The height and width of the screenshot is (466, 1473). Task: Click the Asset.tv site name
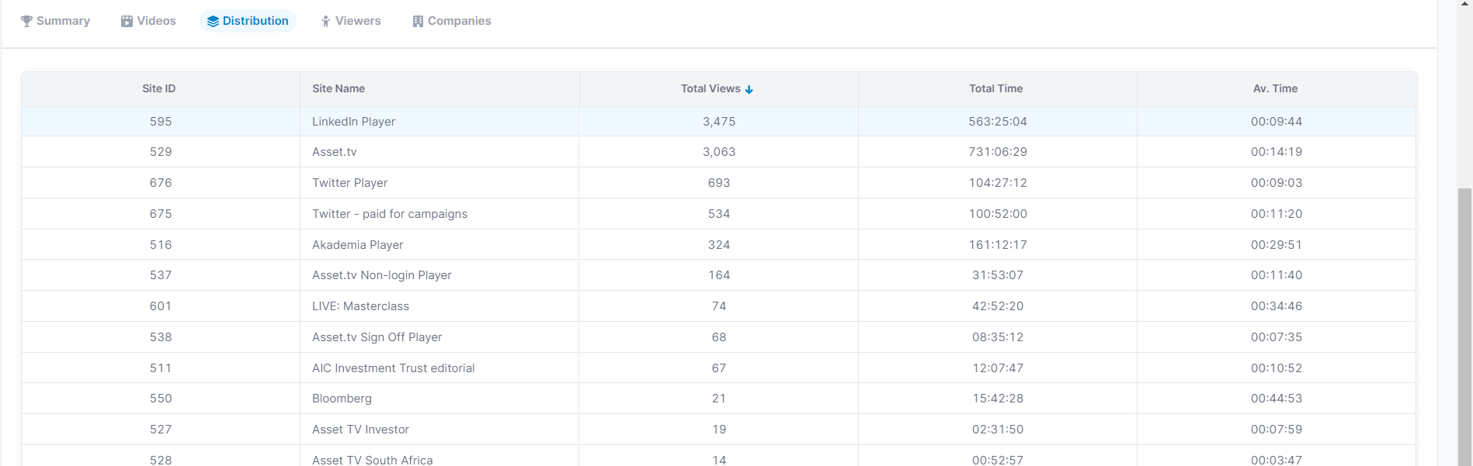tap(335, 152)
